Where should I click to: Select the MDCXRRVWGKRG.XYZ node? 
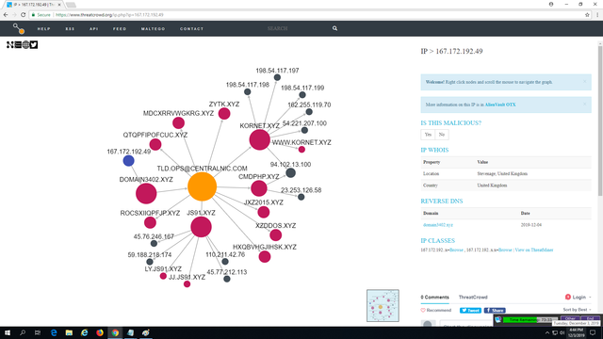178,123
